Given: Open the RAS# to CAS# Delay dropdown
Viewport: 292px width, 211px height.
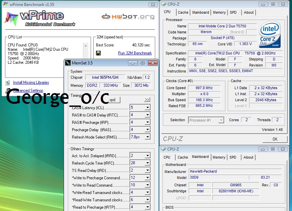Looking at the screenshot, I should 148,115.
